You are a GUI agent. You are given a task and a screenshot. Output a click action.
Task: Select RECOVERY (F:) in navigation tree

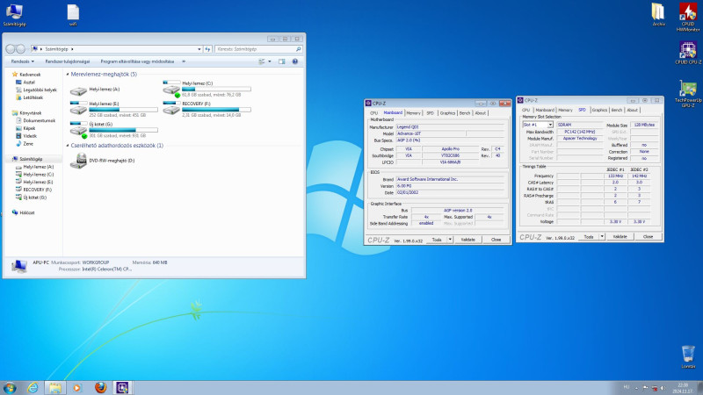(37, 190)
